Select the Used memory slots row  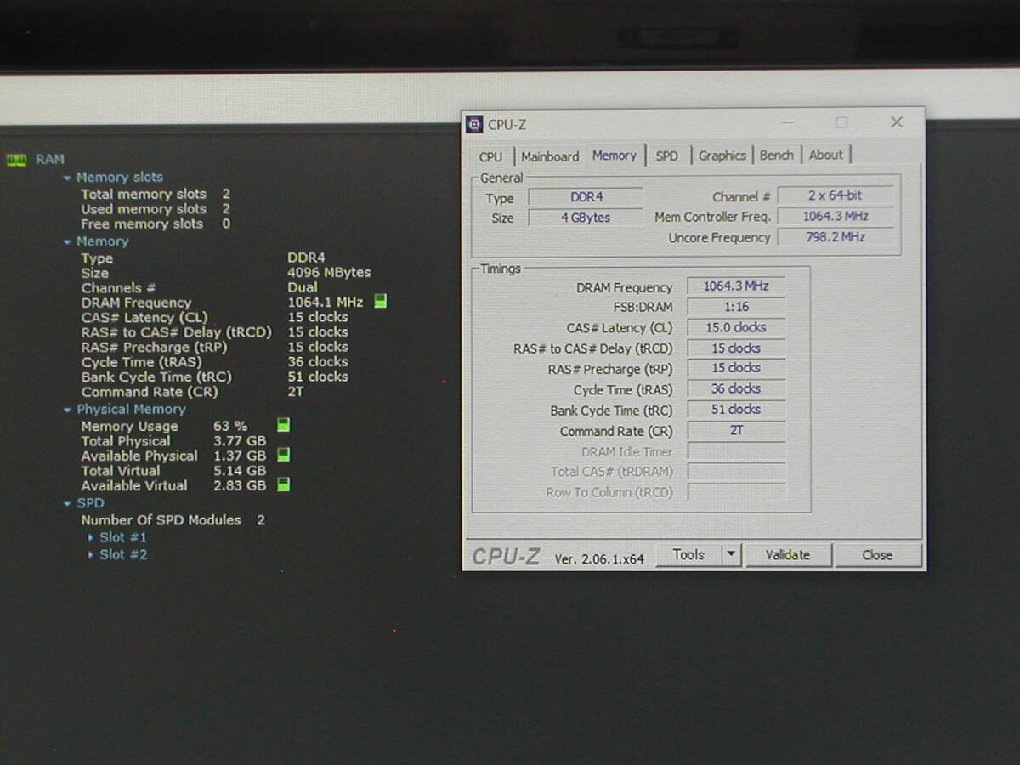(156, 208)
